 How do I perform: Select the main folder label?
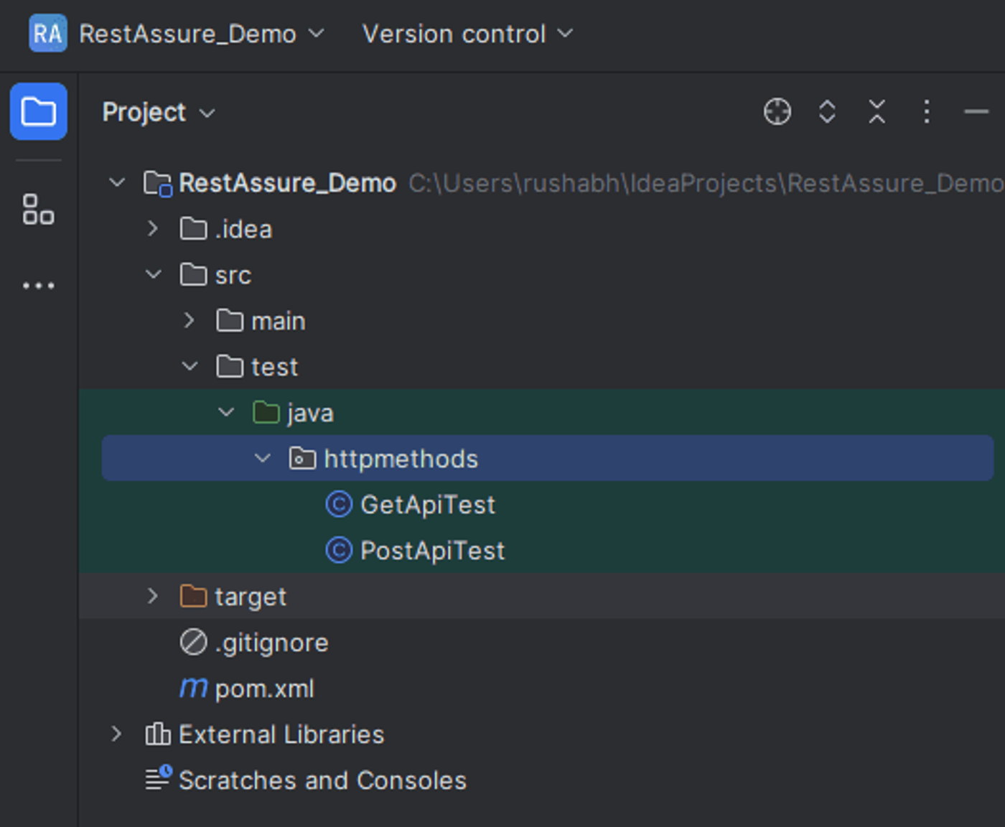(279, 321)
